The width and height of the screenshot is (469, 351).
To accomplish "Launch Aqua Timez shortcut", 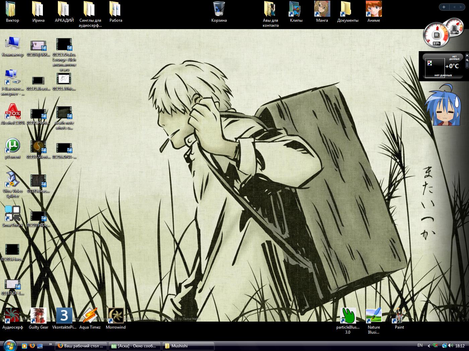I will pyautogui.click(x=90, y=319).
